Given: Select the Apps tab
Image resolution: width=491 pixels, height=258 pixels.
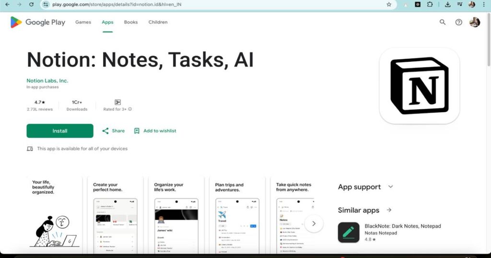Looking at the screenshot, I should coord(107,22).
